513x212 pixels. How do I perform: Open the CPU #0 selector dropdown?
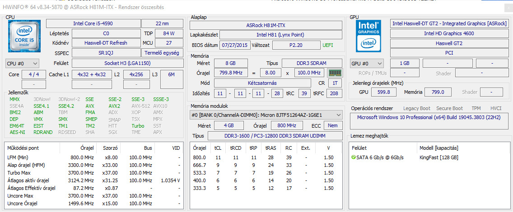click(x=22, y=63)
